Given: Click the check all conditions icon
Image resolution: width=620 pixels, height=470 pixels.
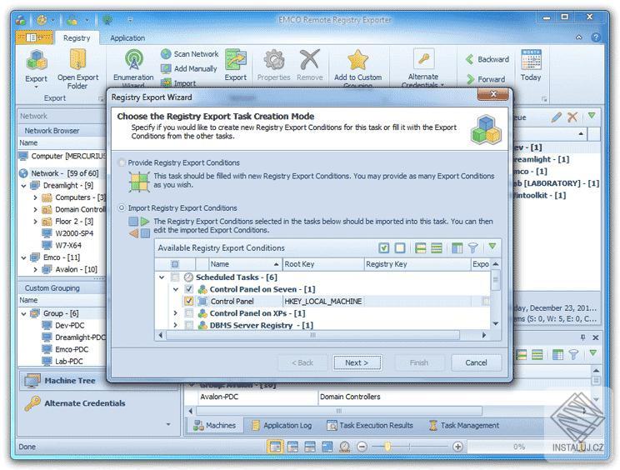Looking at the screenshot, I should click(x=383, y=247).
